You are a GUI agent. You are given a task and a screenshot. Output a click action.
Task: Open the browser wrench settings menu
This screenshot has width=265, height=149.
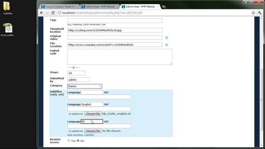[260, 13]
